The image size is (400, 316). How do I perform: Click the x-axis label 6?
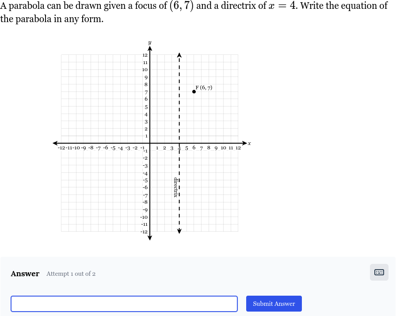pyautogui.click(x=194, y=148)
